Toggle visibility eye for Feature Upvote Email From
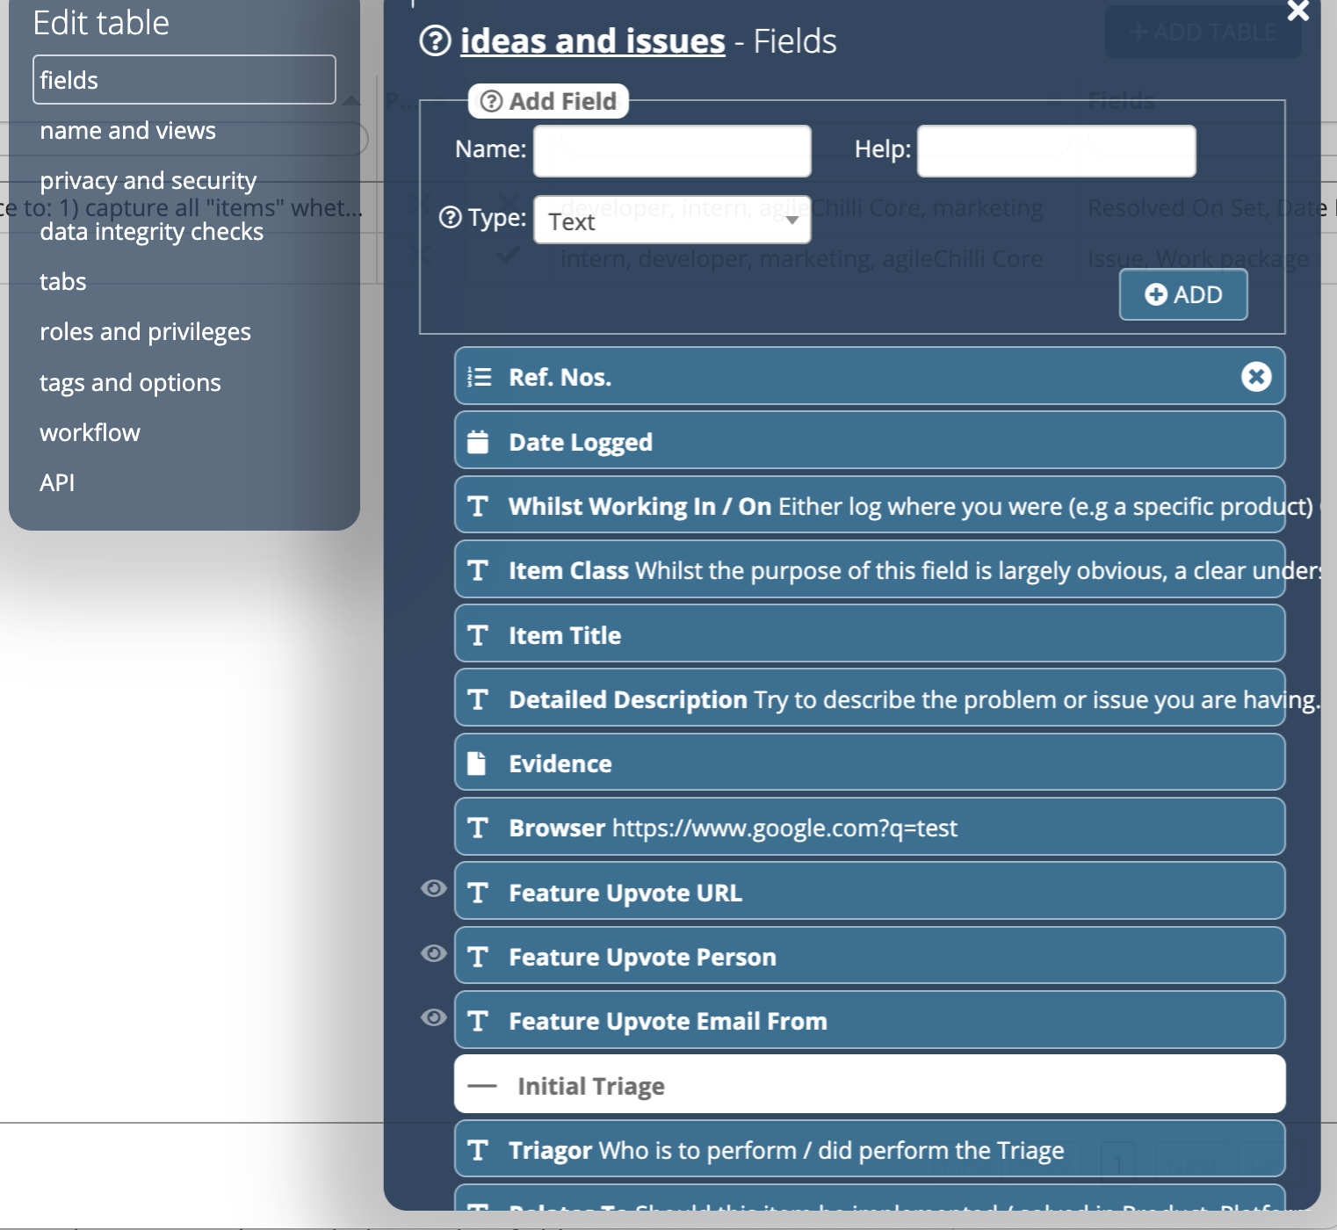 433,1017
